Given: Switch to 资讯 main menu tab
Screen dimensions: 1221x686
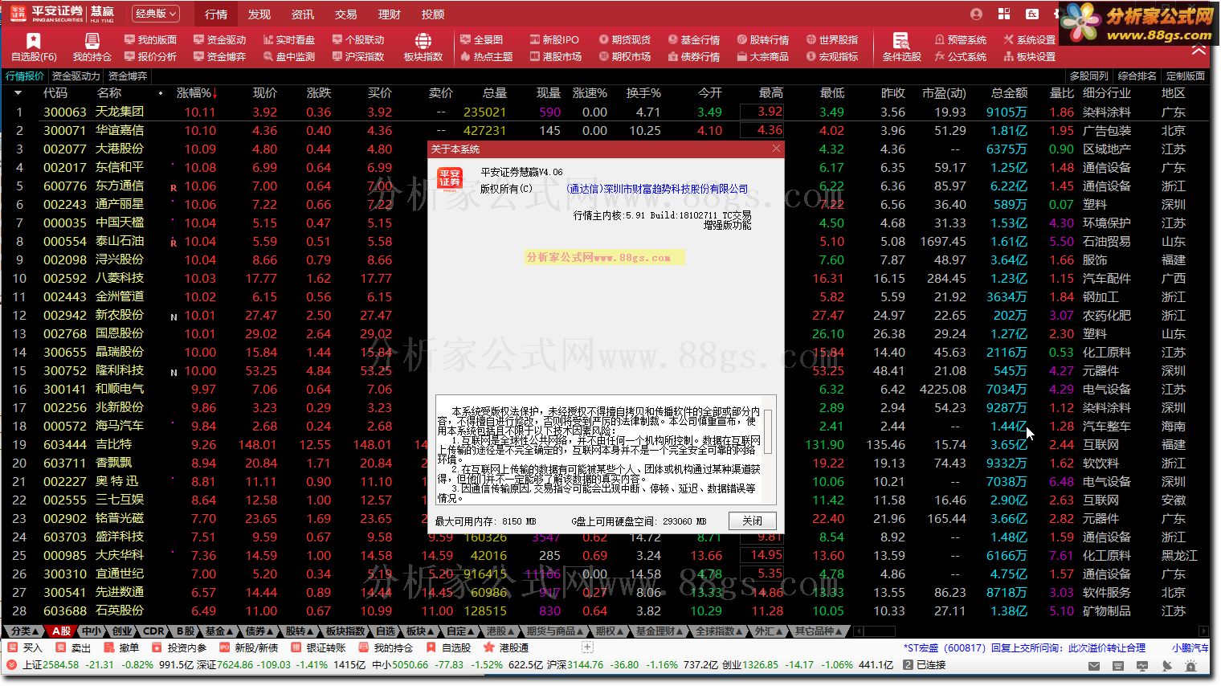Looking at the screenshot, I should [x=303, y=14].
